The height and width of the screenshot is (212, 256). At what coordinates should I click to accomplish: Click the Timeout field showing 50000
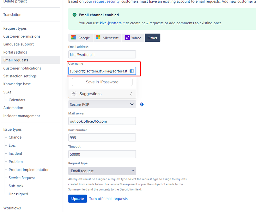pyautogui.click(x=102, y=154)
